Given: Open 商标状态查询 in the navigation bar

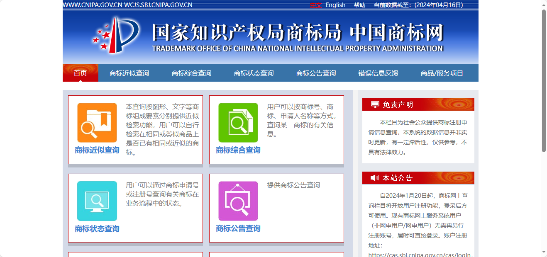Looking at the screenshot, I should [x=254, y=73].
